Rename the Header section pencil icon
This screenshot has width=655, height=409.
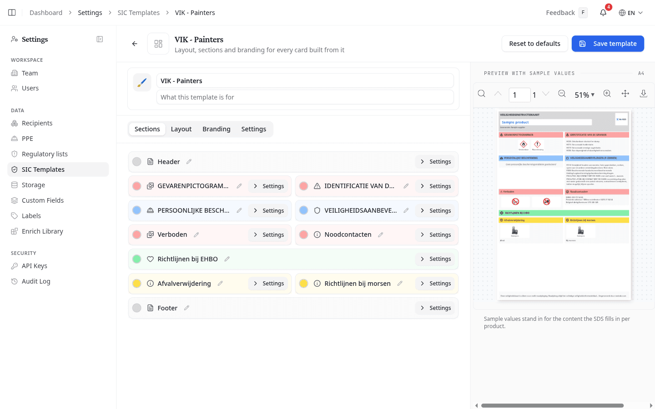tap(189, 162)
